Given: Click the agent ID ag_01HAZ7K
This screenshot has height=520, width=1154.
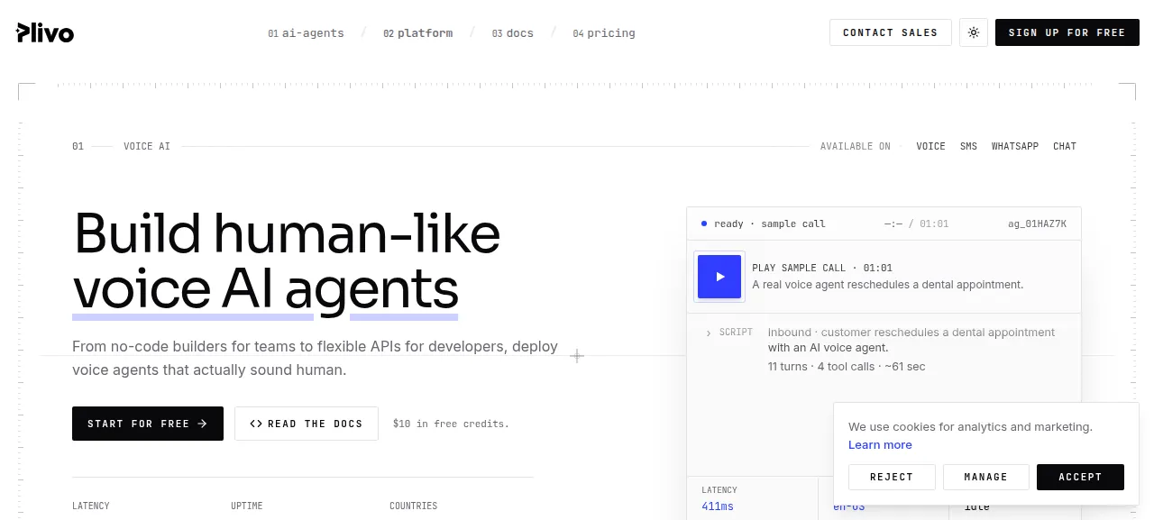Looking at the screenshot, I should point(1037,224).
